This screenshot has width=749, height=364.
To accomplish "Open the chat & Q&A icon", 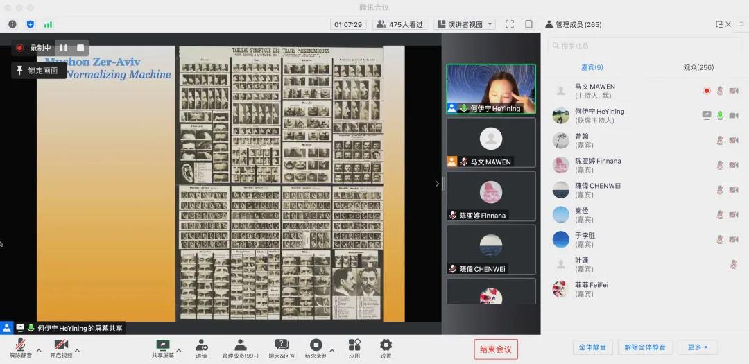I will 282,345.
